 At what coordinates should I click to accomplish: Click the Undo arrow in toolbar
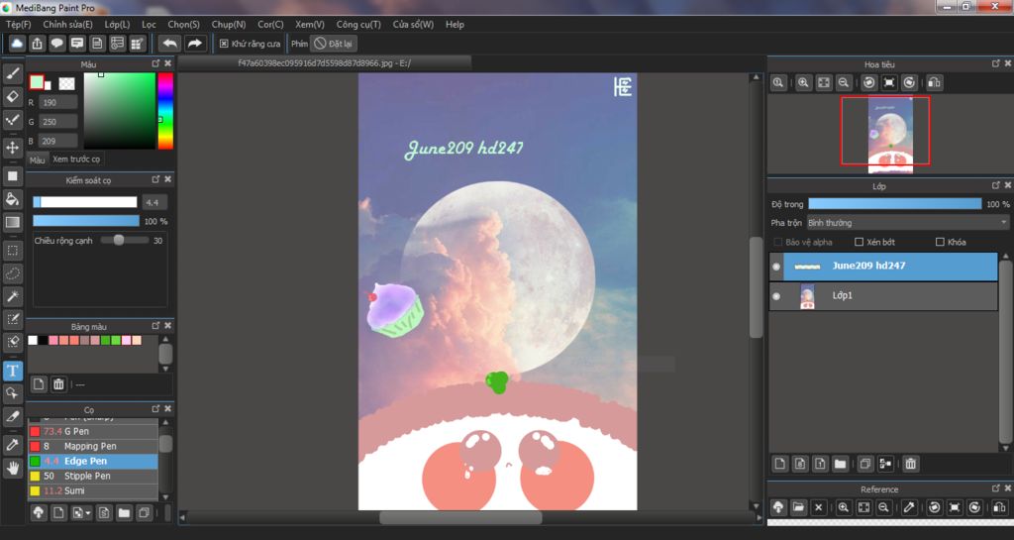170,44
